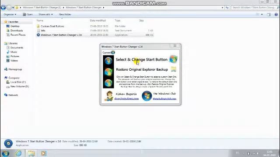
Task: Open Local Disk (C:)
Action: coord(18,82)
